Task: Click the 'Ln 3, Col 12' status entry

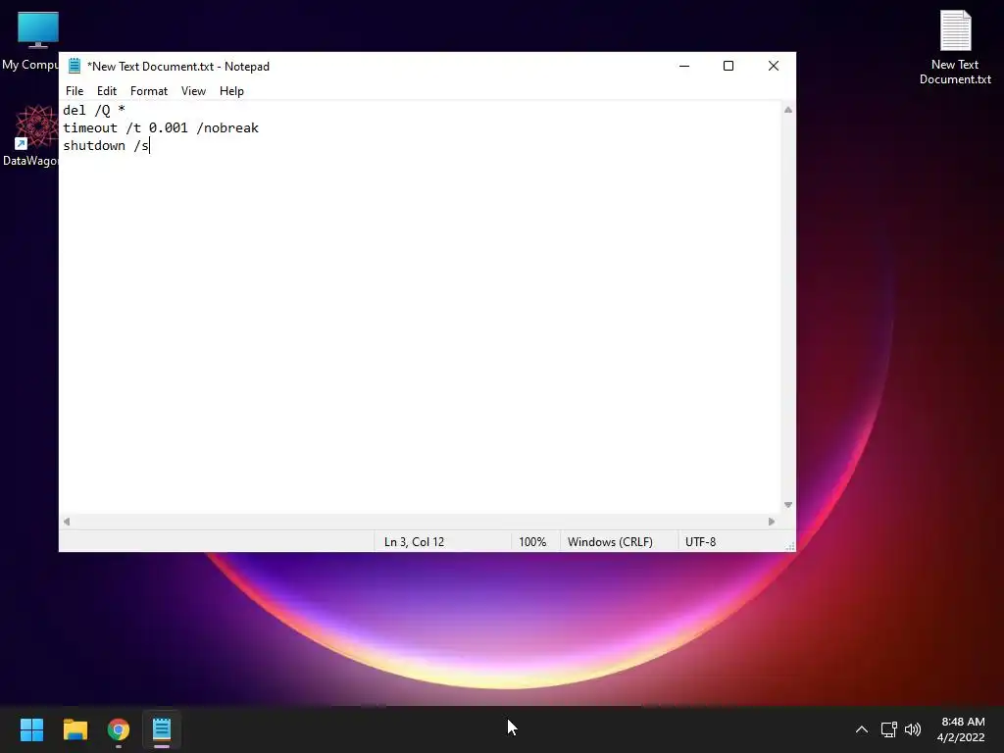Action: pos(414,541)
